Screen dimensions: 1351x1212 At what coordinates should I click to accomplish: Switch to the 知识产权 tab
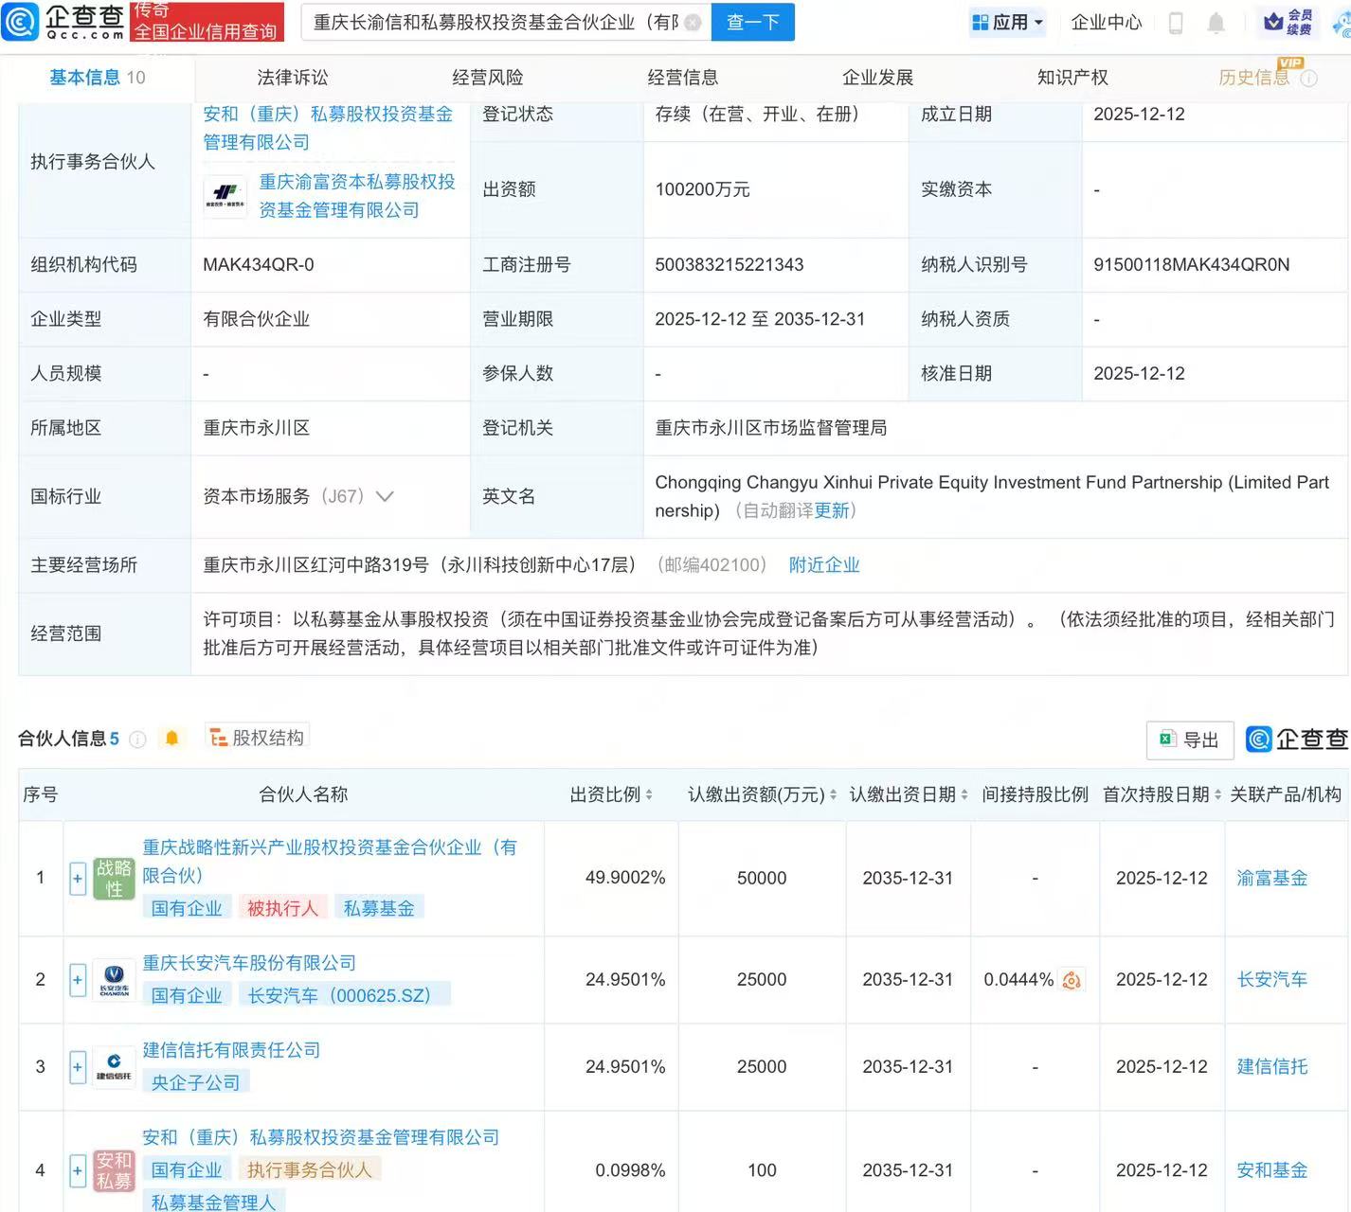tap(1072, 78)
